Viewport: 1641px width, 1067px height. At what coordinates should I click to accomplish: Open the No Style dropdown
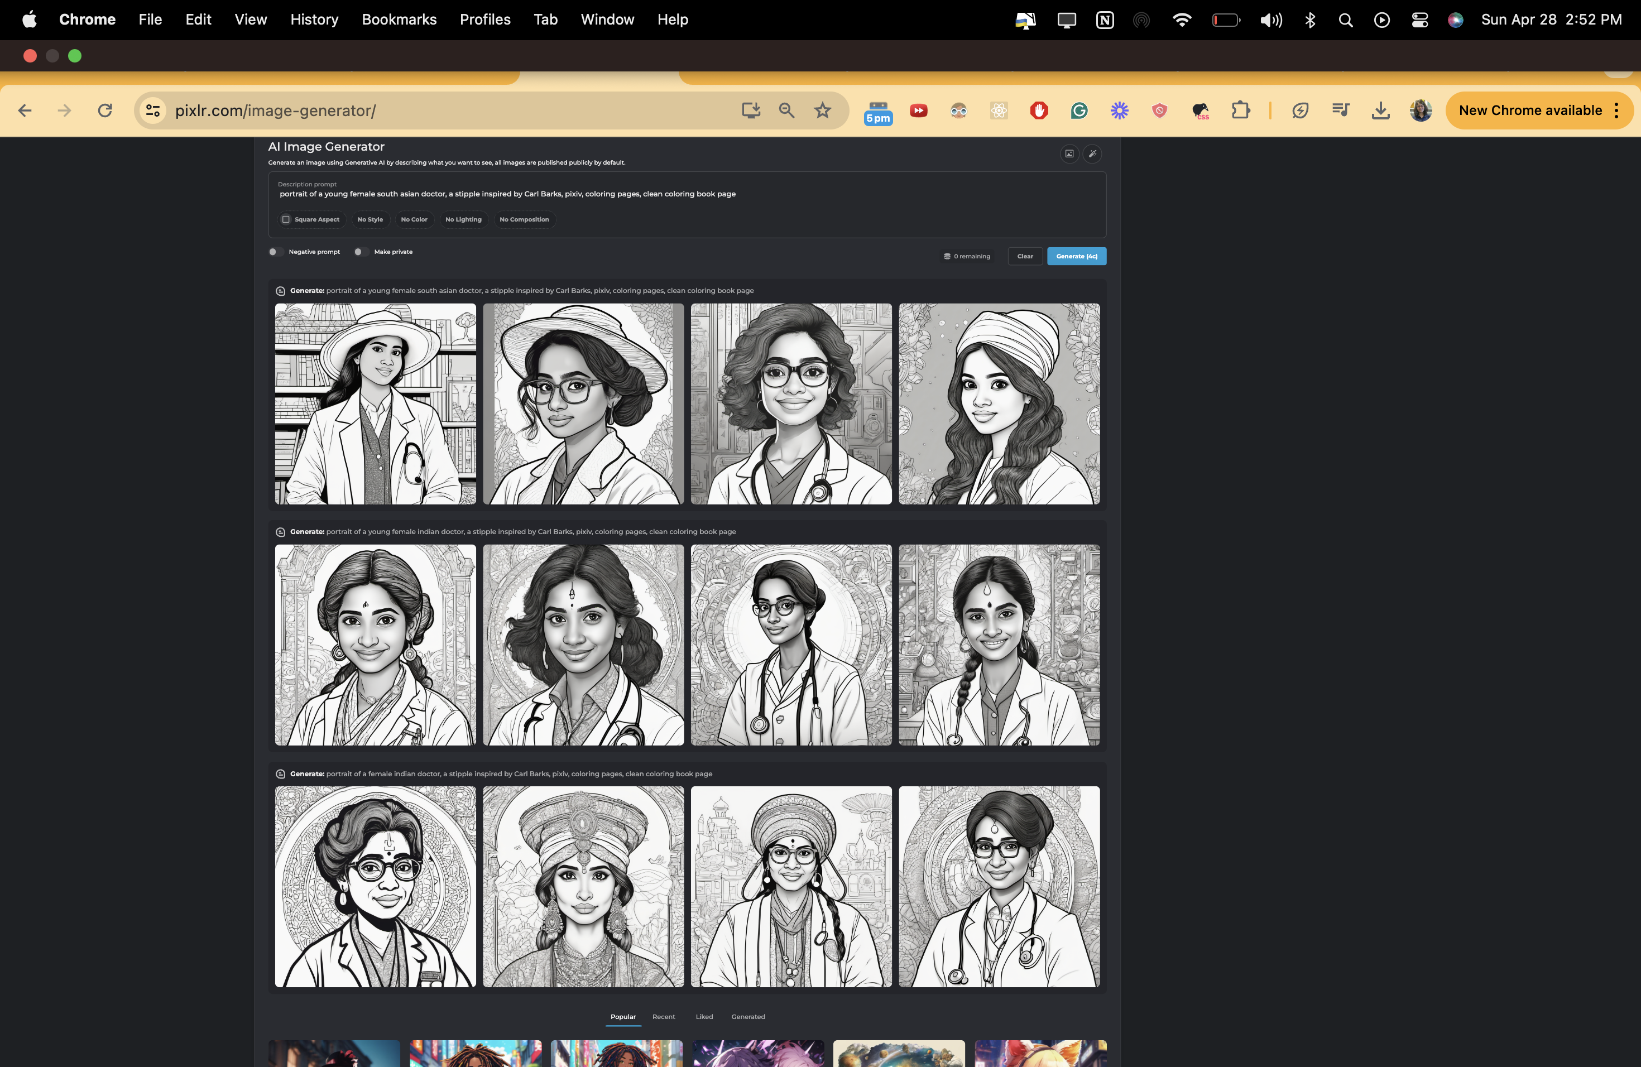(x=370, y=219)
